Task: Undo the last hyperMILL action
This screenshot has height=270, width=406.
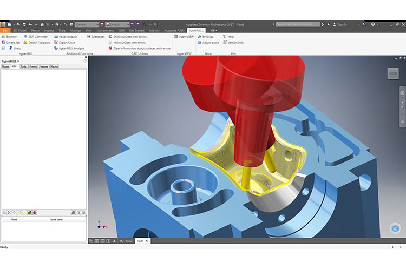Action: 15,48
